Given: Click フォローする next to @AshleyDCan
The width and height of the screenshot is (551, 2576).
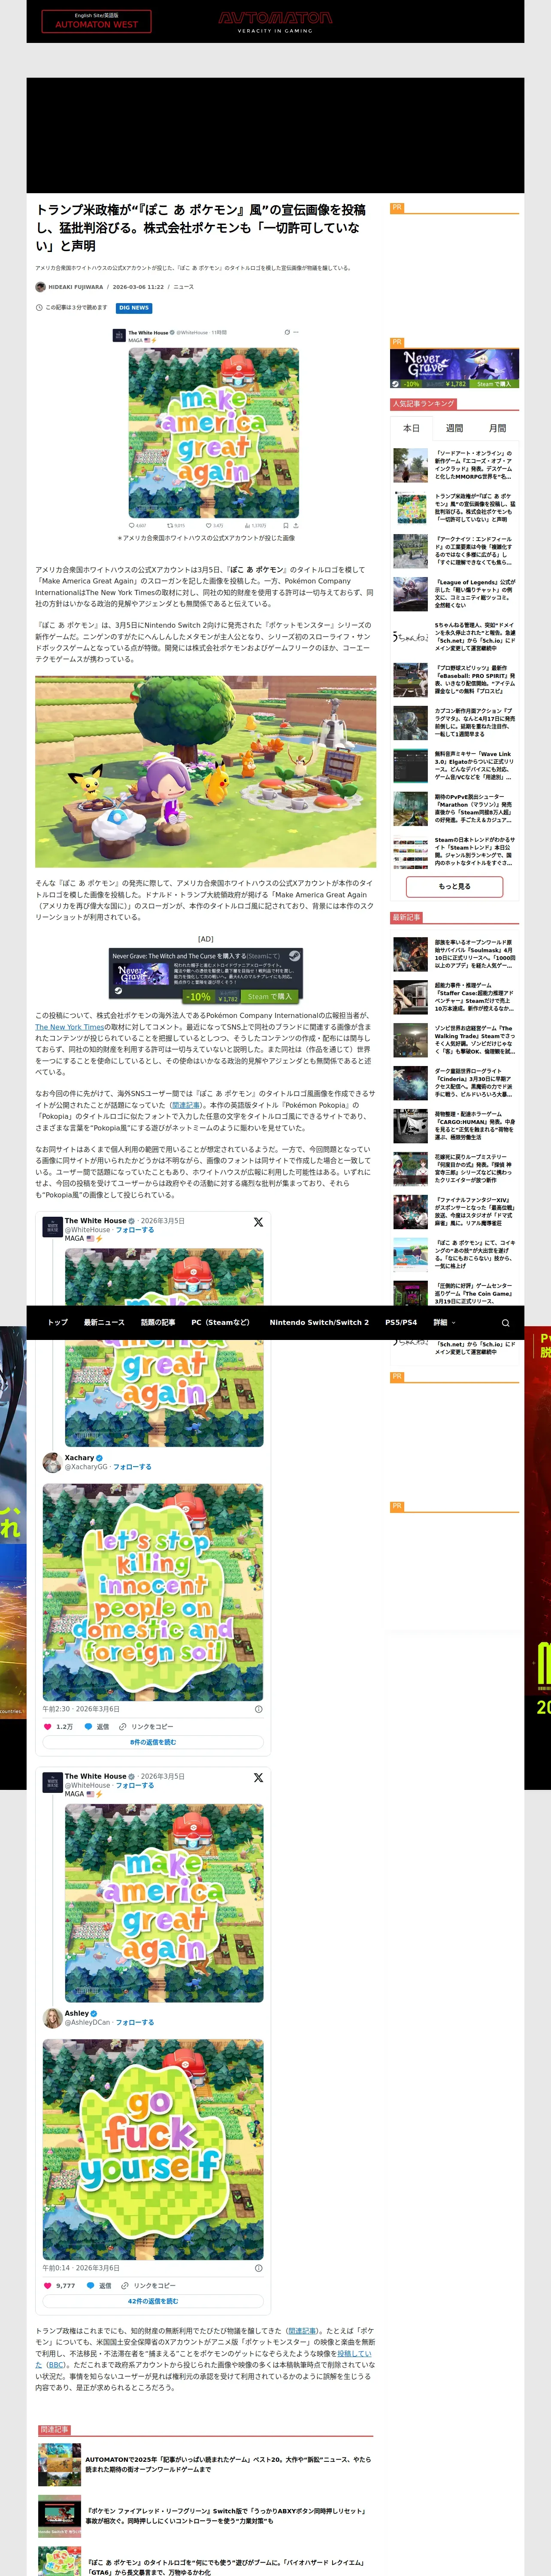Looking at the screenshot, I should (135, 2023).
